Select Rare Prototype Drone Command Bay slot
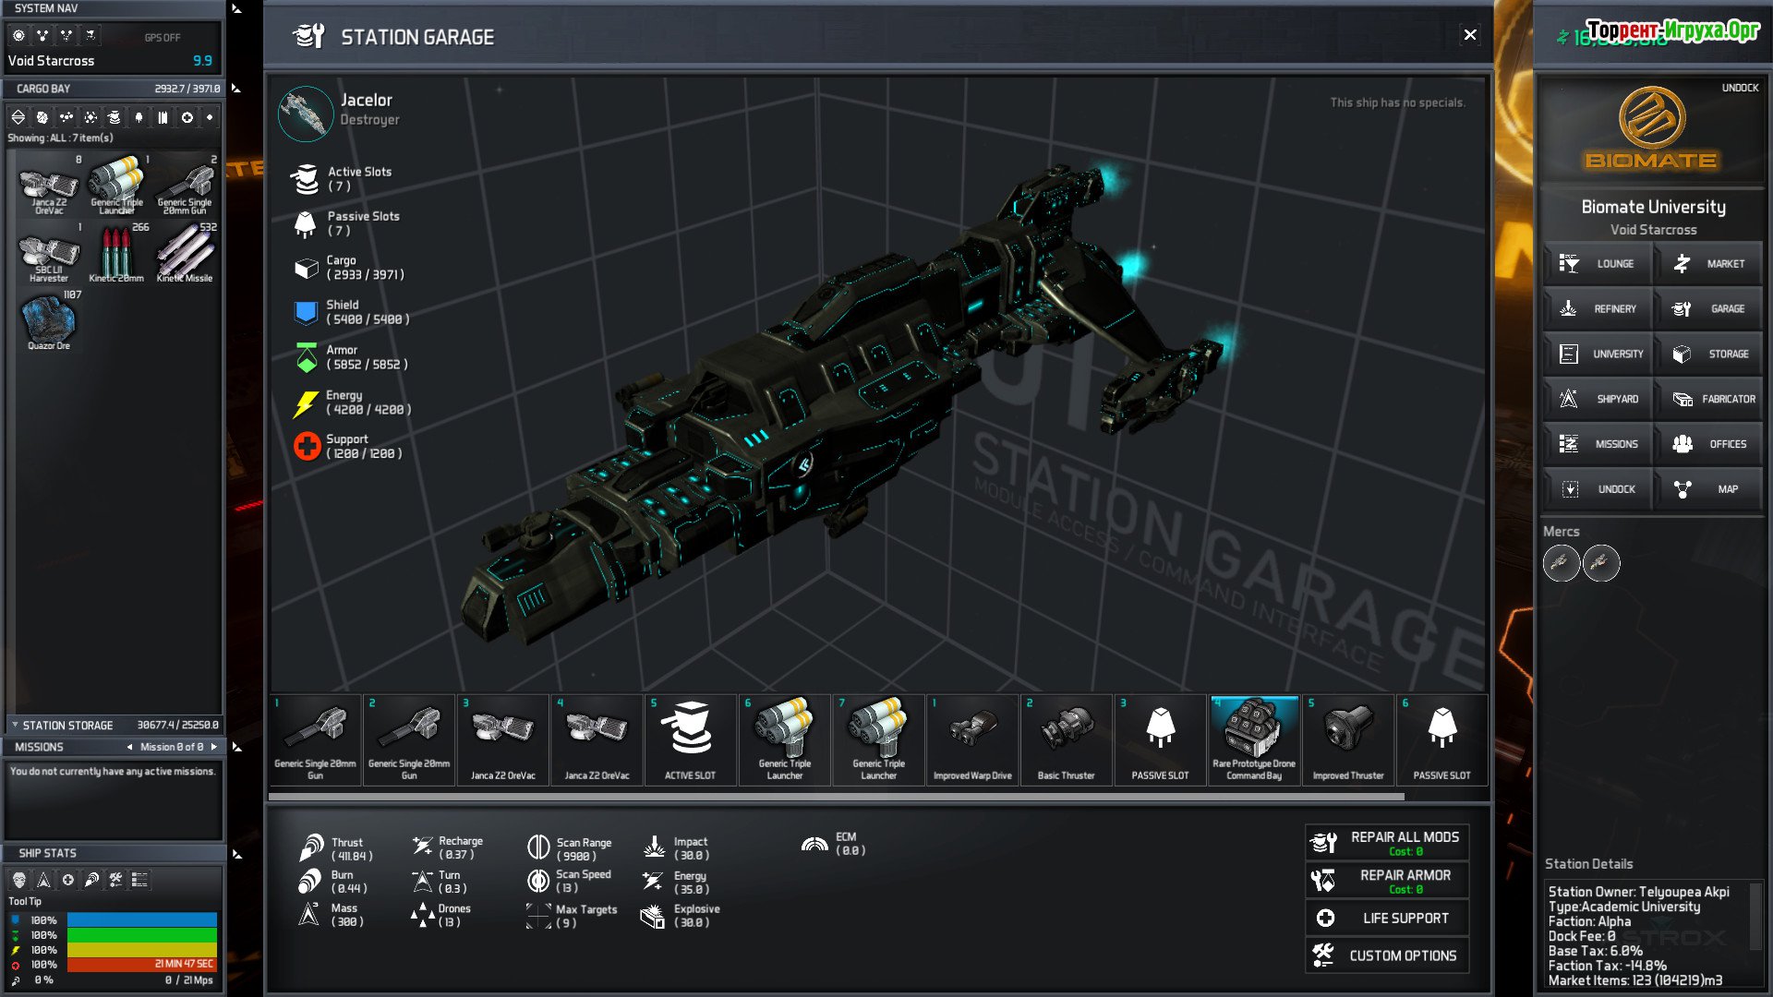The height and width of the screenshot is (997, 1773). click(x=1254, y=739)
